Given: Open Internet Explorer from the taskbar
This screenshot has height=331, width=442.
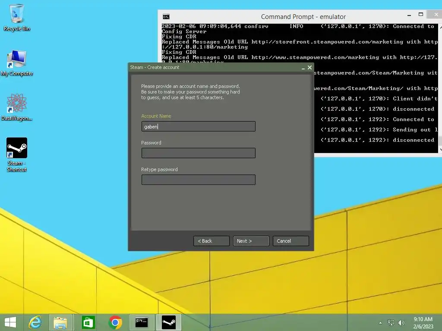Looking at the screenshot, I should [x=35, y=322].
